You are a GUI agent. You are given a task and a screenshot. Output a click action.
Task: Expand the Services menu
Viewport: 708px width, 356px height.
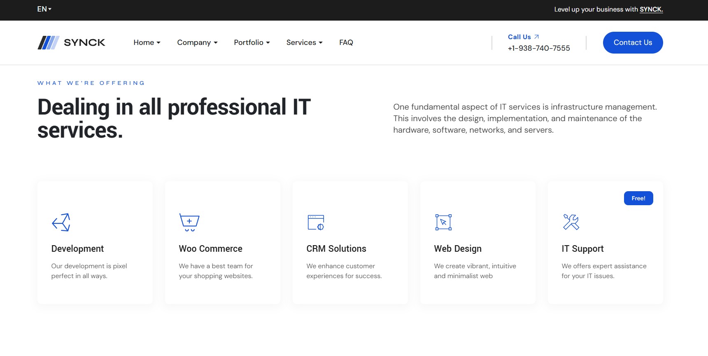tap(305, 42)
